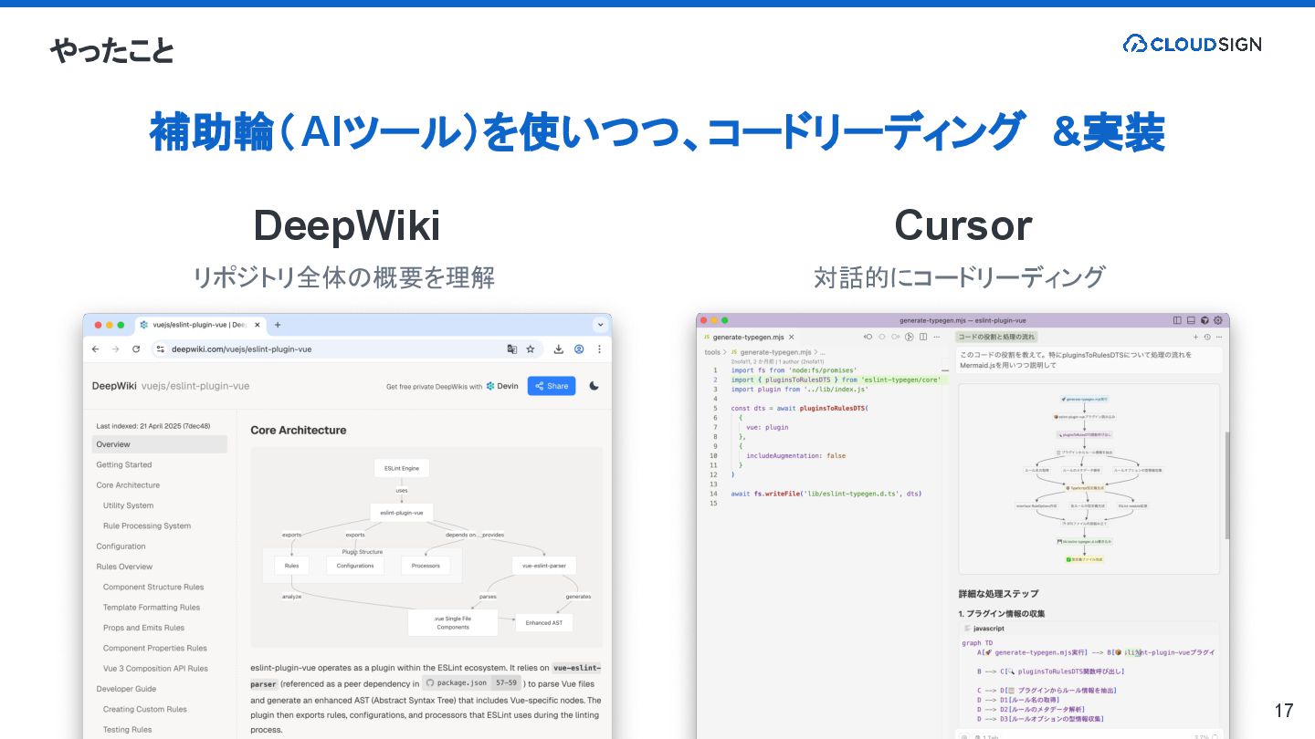
Task: Click the DeepWiki logo text
Action: (114, 386)
